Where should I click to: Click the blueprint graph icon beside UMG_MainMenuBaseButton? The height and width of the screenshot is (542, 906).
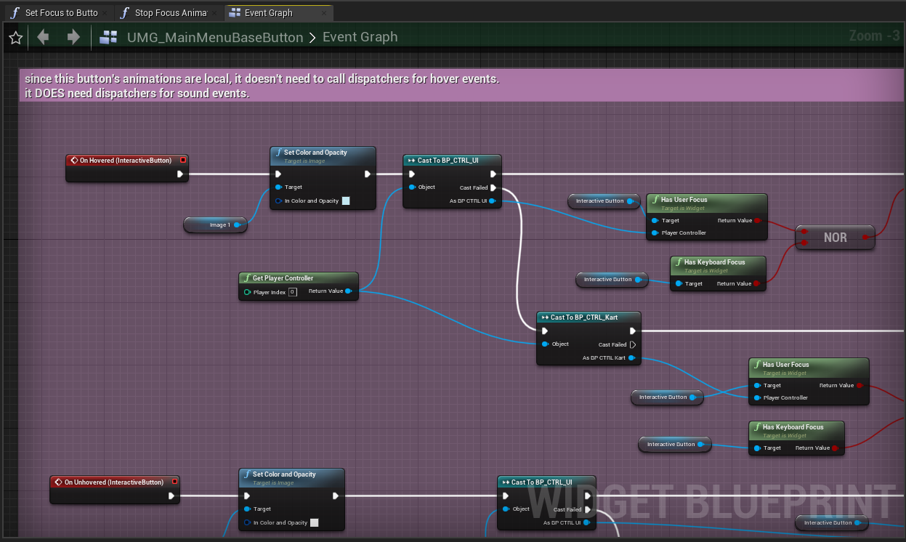click(x=109, y=37)
